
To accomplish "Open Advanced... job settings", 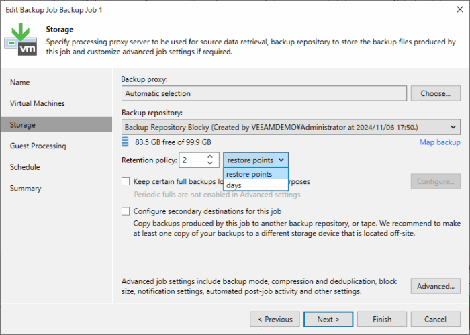I will pyautogui.click(x=435, y=286).
